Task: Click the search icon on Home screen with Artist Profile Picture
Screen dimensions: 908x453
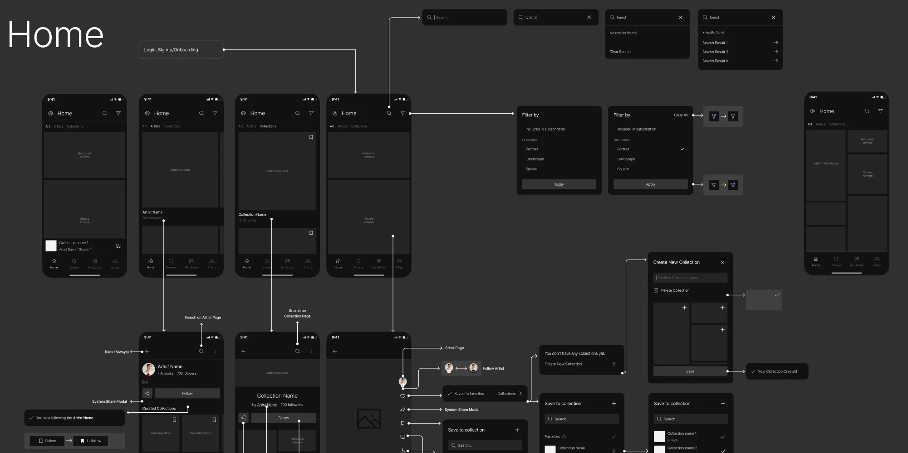Action: point(867,111)
